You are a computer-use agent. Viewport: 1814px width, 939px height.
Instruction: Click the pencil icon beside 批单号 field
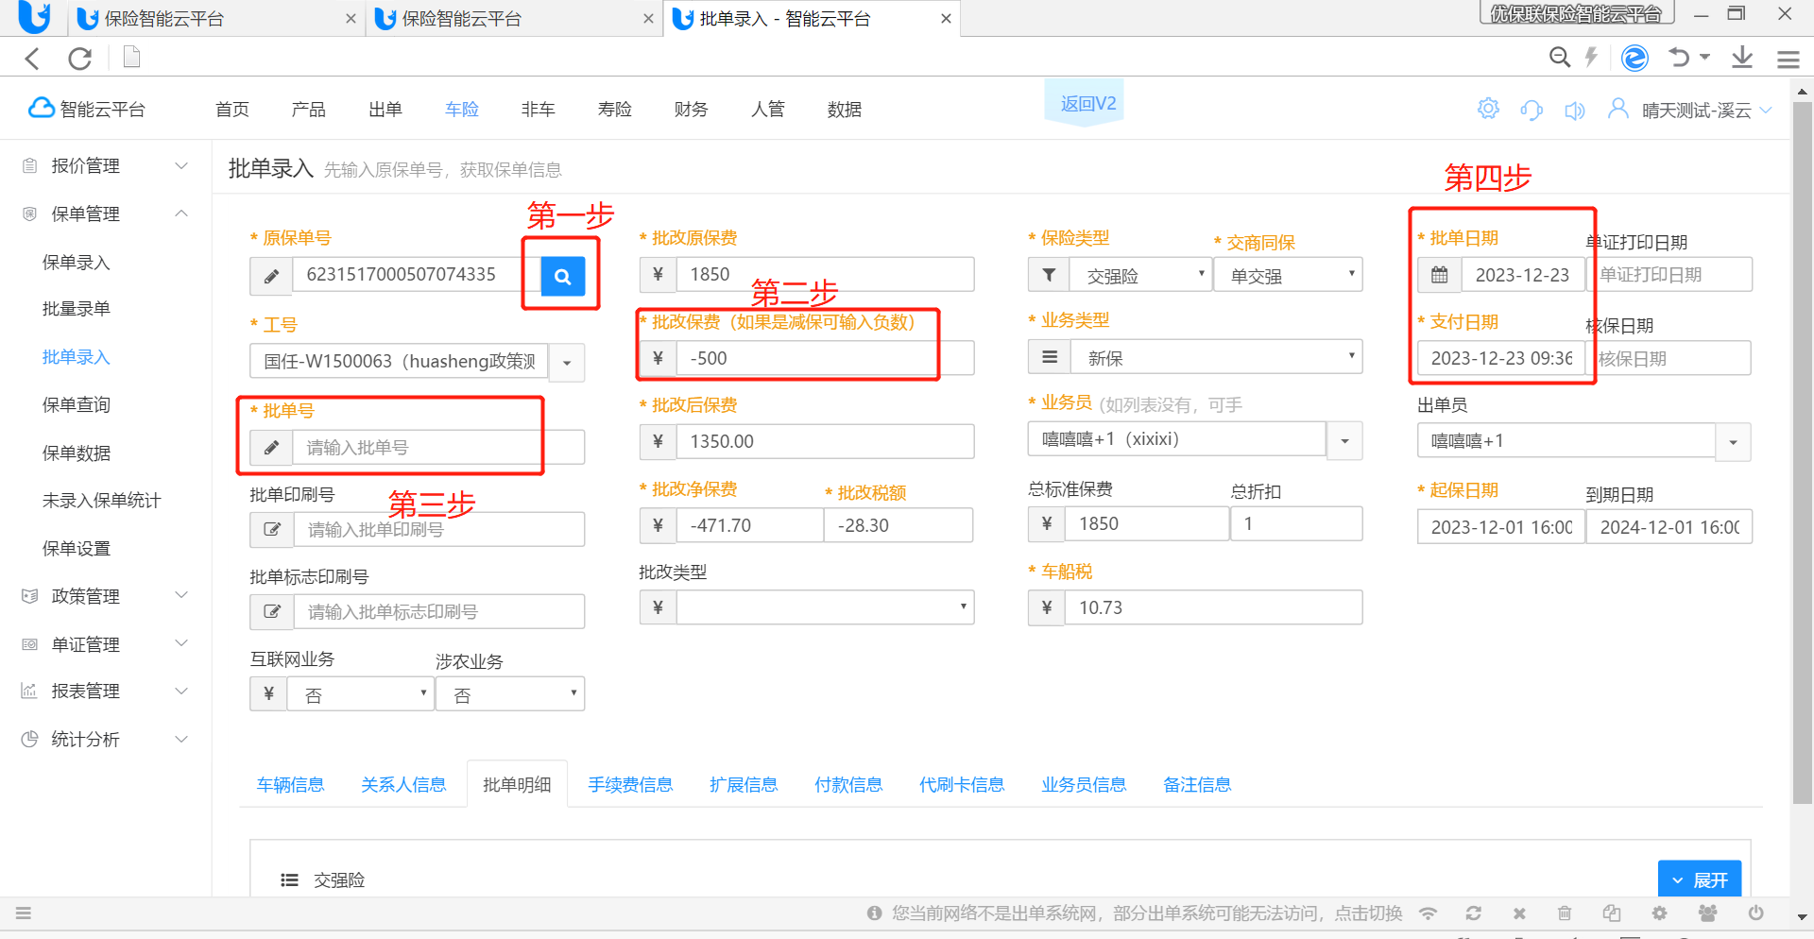pos(271,447)
